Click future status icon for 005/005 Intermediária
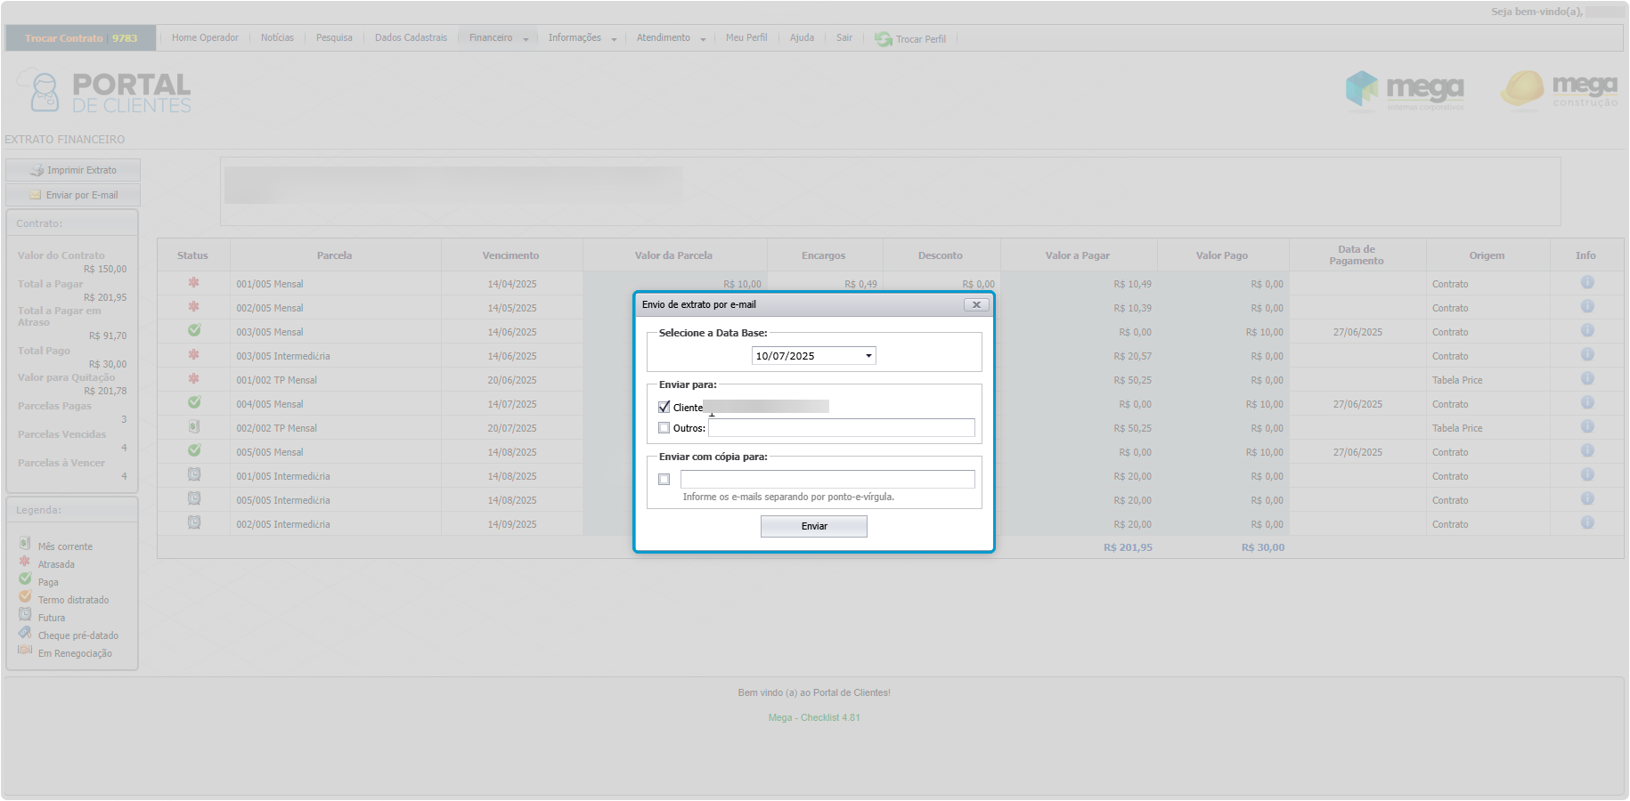This screenshot has height=801, width=1630. coord(193,498)
